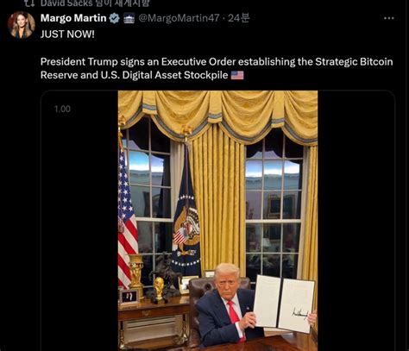Click the White House affiliation badge
409x351 pixels.
[x=129, y=18]
